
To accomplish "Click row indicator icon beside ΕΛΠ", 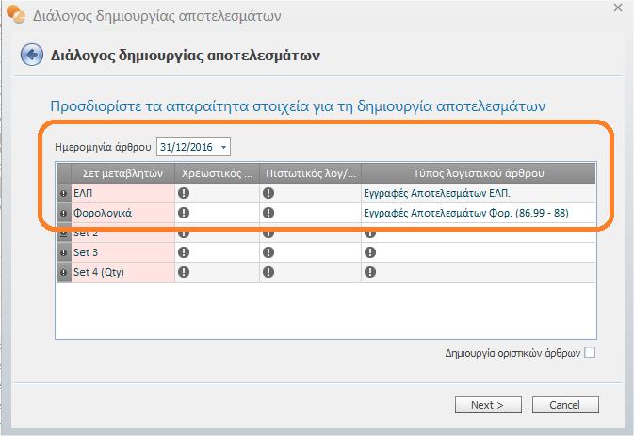I will [x=63, y=194].
